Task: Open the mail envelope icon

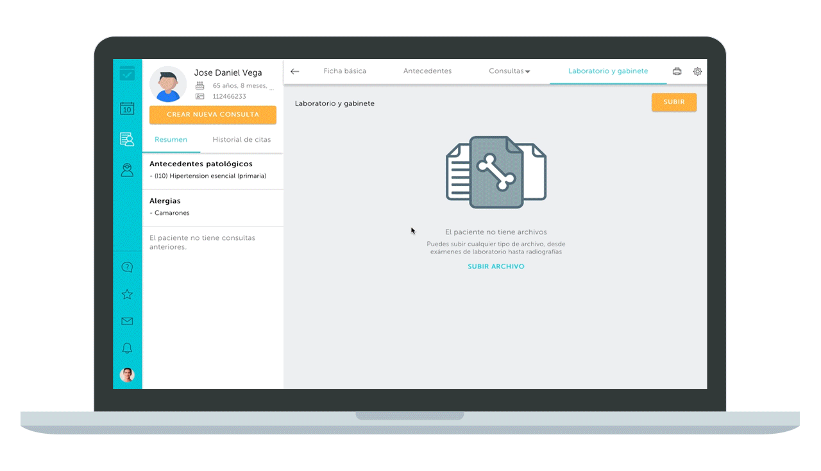Action: click(x=127, y=321)
